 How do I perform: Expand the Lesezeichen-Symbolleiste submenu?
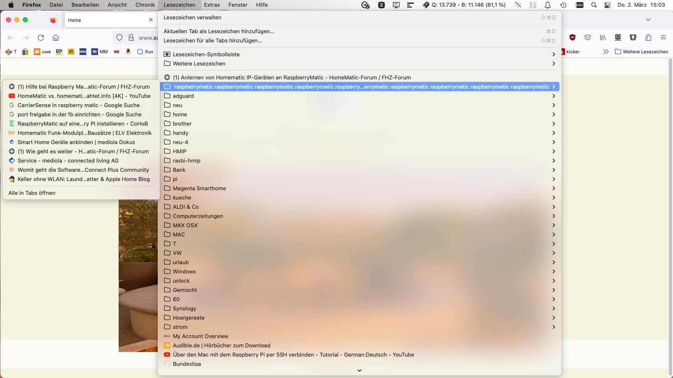pos(360,54)
